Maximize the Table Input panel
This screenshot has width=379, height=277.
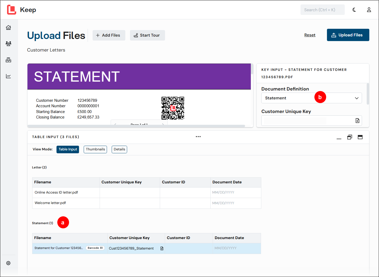(360, 137)
